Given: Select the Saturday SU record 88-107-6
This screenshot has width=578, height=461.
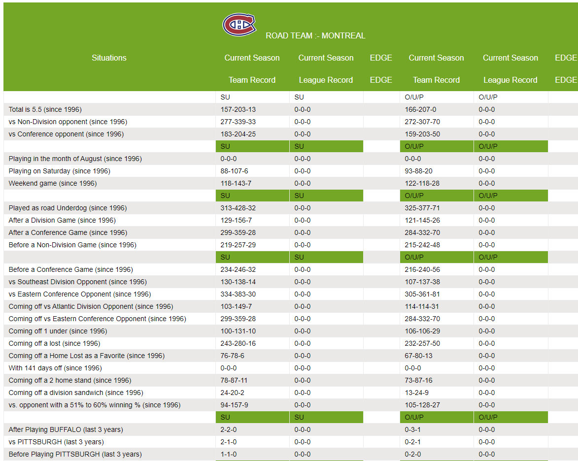Looking at the screenshot, I should tap(235, 171).
